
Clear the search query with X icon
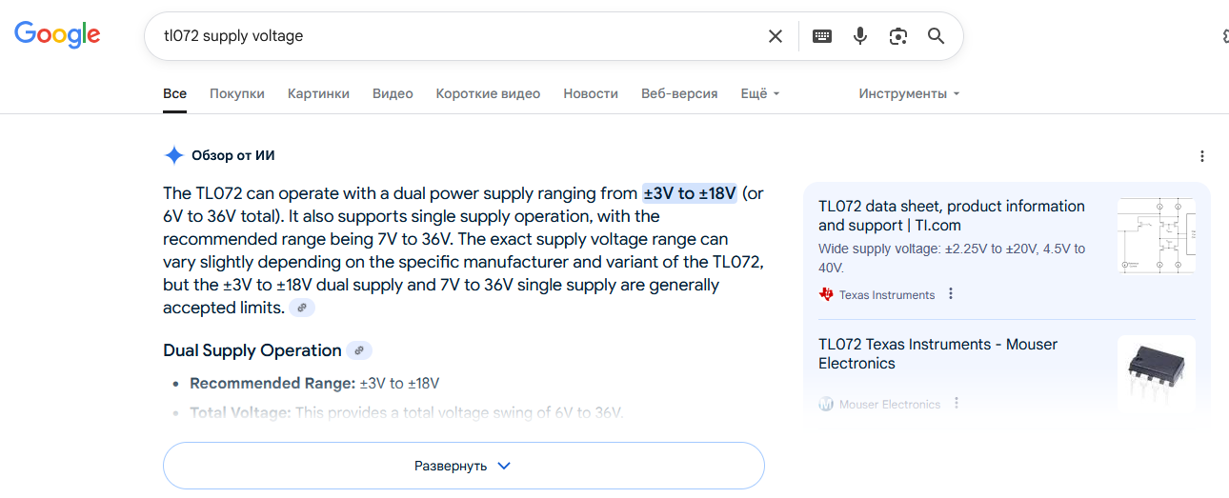pyautogui.click(x=776, y=36)
